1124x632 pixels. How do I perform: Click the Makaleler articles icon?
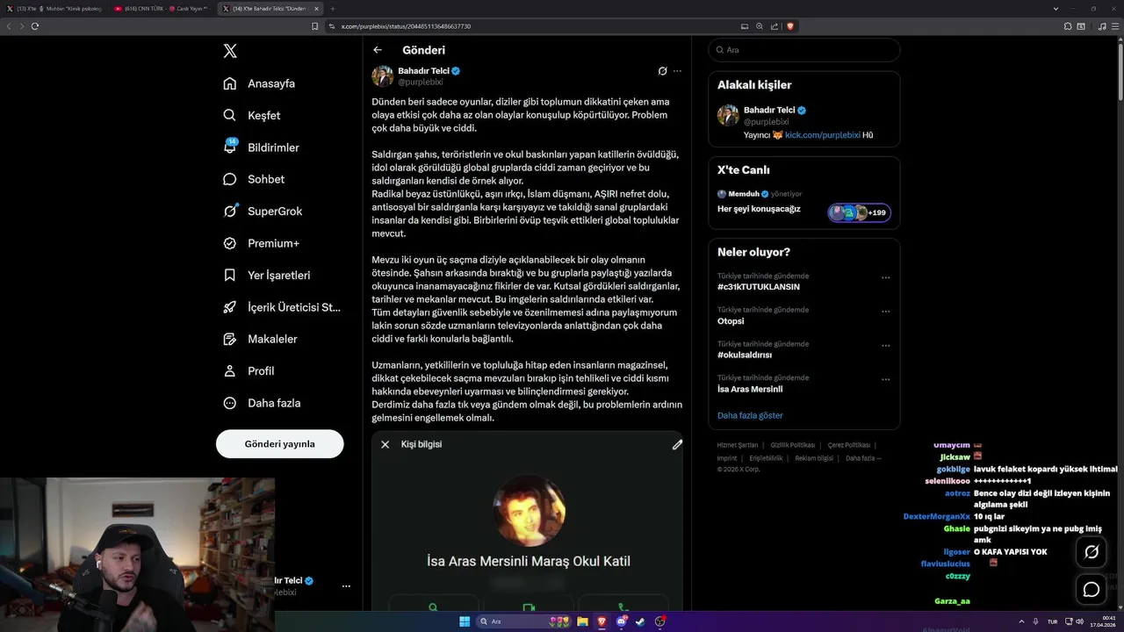click(x=229, y=339)
